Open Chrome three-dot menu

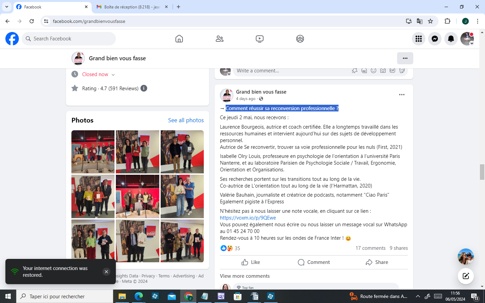(478, 21)
